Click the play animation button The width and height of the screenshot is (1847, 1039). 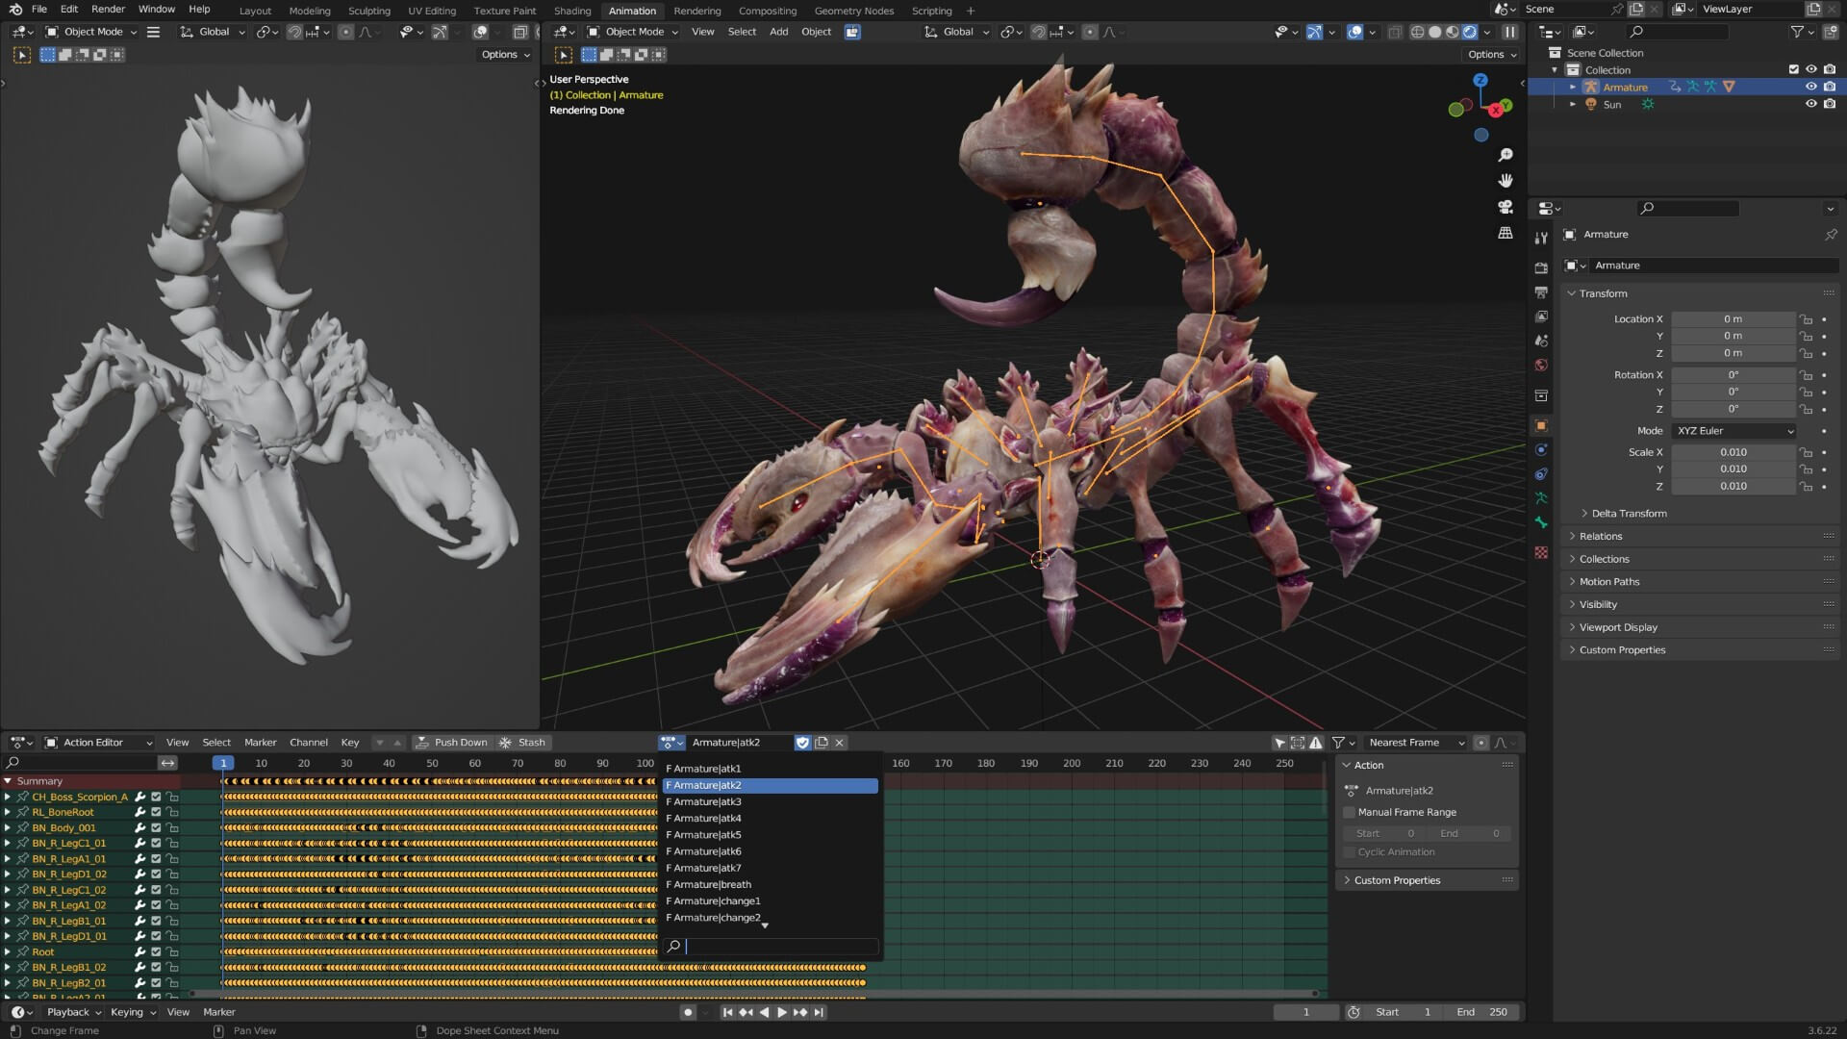[782, 1012]
